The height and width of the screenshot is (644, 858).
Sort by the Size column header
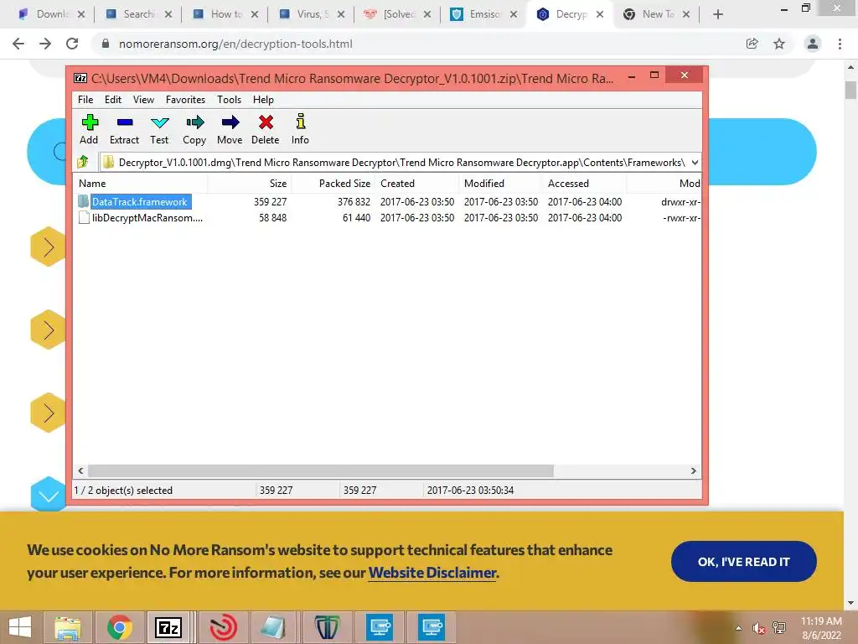pos(250,184)
